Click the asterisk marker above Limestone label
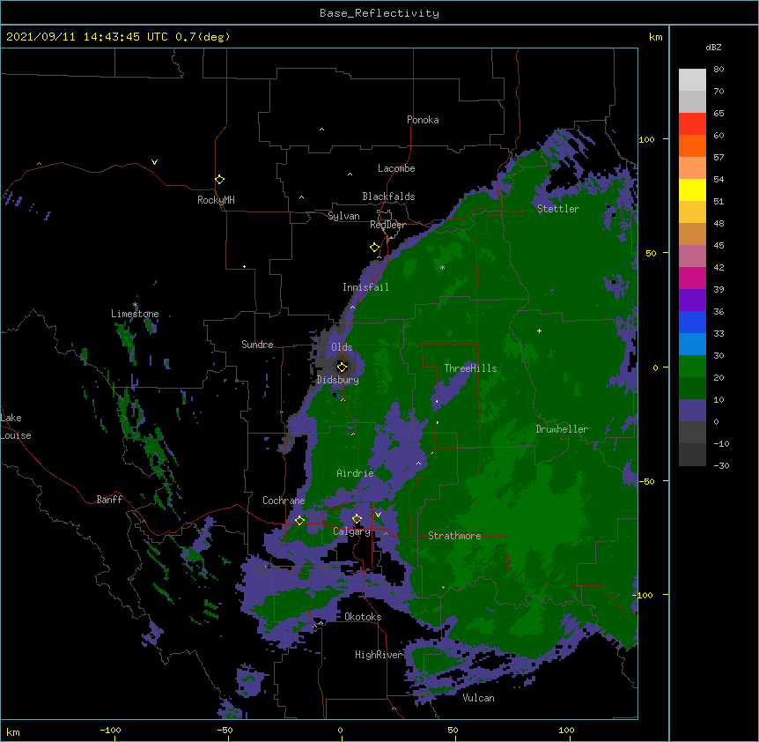 pos(135,305)
